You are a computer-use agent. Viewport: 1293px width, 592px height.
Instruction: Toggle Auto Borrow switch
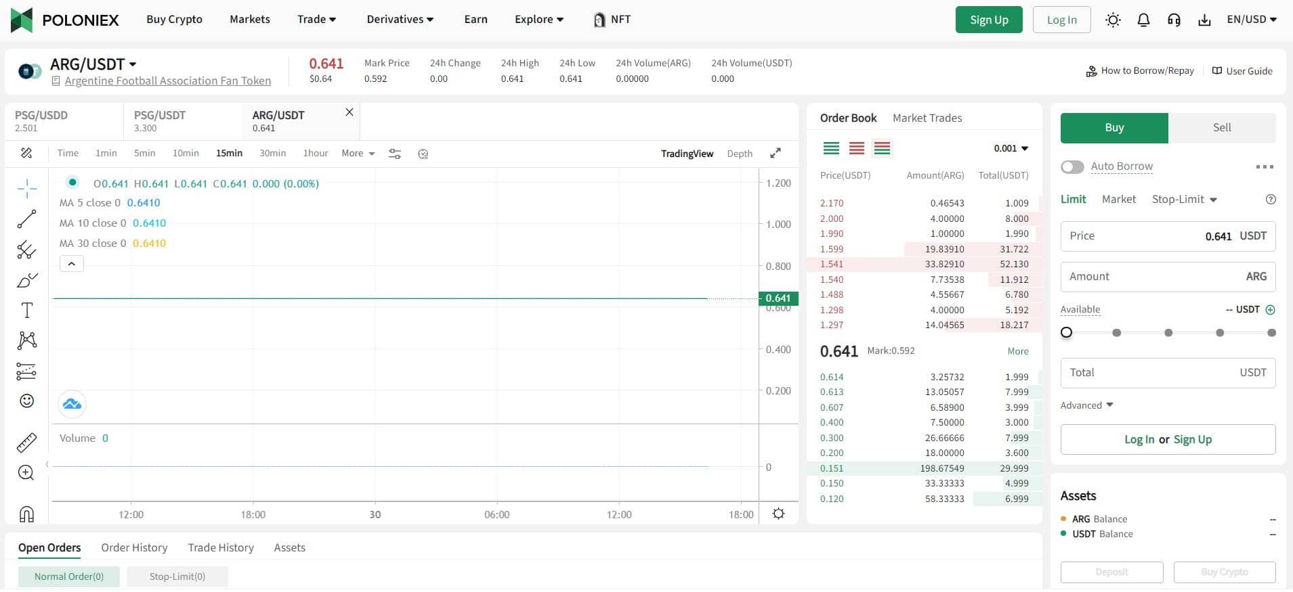[1072, 166]
